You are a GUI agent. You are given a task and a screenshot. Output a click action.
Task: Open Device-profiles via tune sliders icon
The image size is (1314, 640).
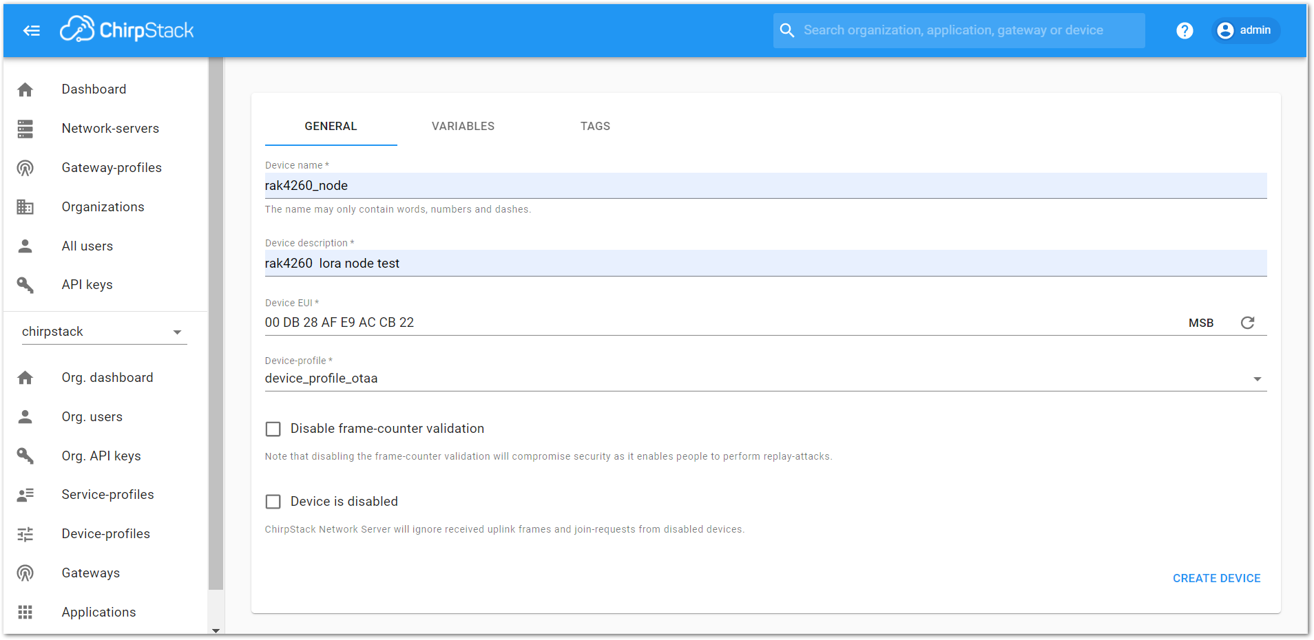[x=25, y=534]
